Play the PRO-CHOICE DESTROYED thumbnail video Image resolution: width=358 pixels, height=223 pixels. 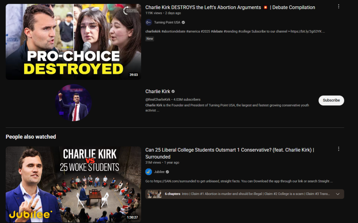(73, 42)
